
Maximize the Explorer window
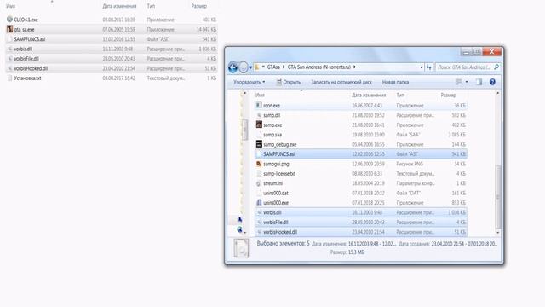(x=477, y=52)
